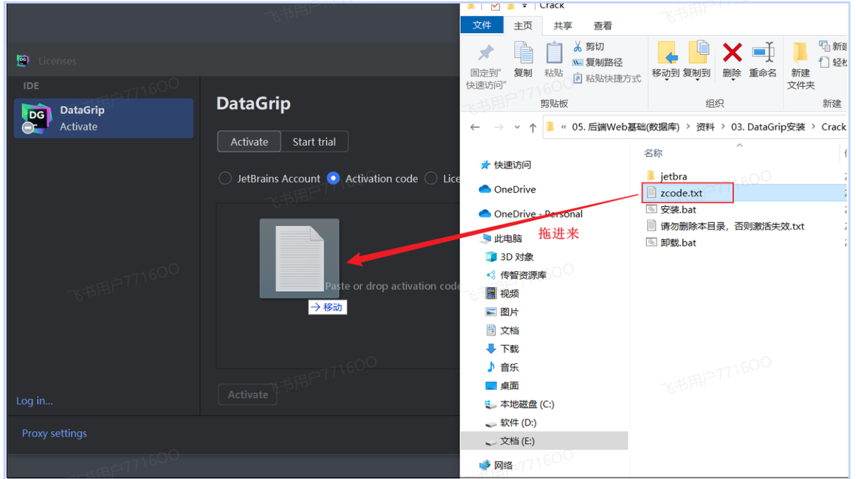Open the 桌面 desktop folder
The image size is (856, 479).
tap(503, 386)
